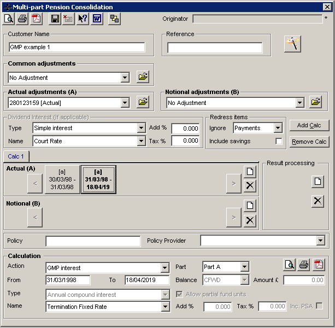This screenshot has height=328, width=335.
Task: Click the Dividend Interest Tax % field
Action: (x=185, y=141)
